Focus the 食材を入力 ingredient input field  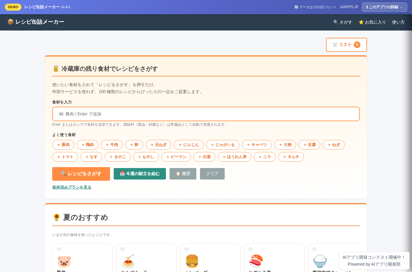[206, 114]
